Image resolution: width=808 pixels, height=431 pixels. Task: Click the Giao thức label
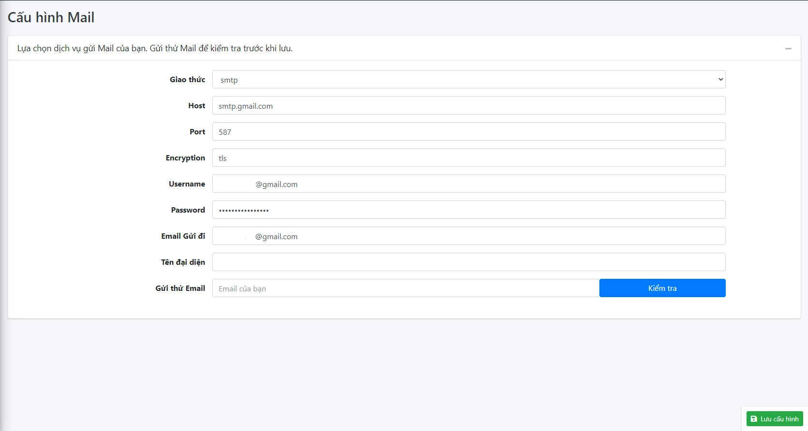pos(187,80)
